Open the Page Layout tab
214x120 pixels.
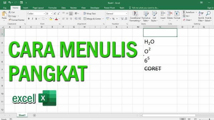[x=38, y=8]
